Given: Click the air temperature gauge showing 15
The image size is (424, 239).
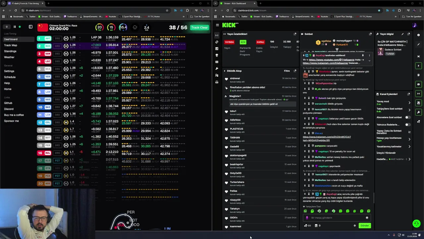Looking at the screenshot, I should pyautogui.click(x=111, y=28).
